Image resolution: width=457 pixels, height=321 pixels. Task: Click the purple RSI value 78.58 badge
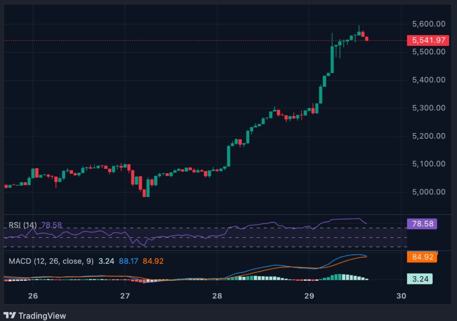[422, 224]
